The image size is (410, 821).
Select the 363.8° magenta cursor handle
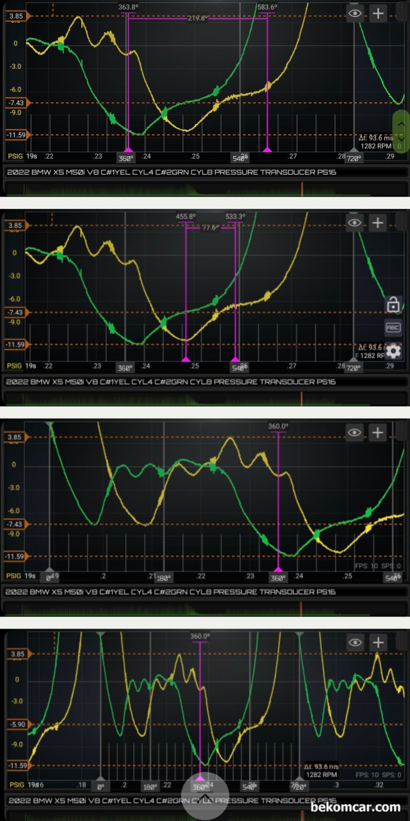pyautogui.click(x=128, y=150)
